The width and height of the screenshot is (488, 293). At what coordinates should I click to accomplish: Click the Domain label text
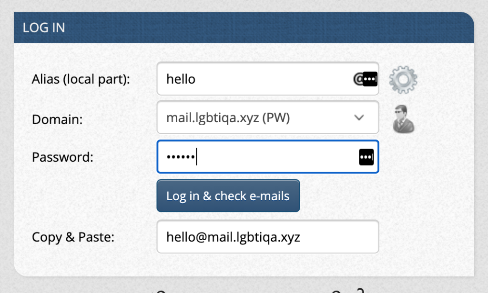tap(57, 119)
